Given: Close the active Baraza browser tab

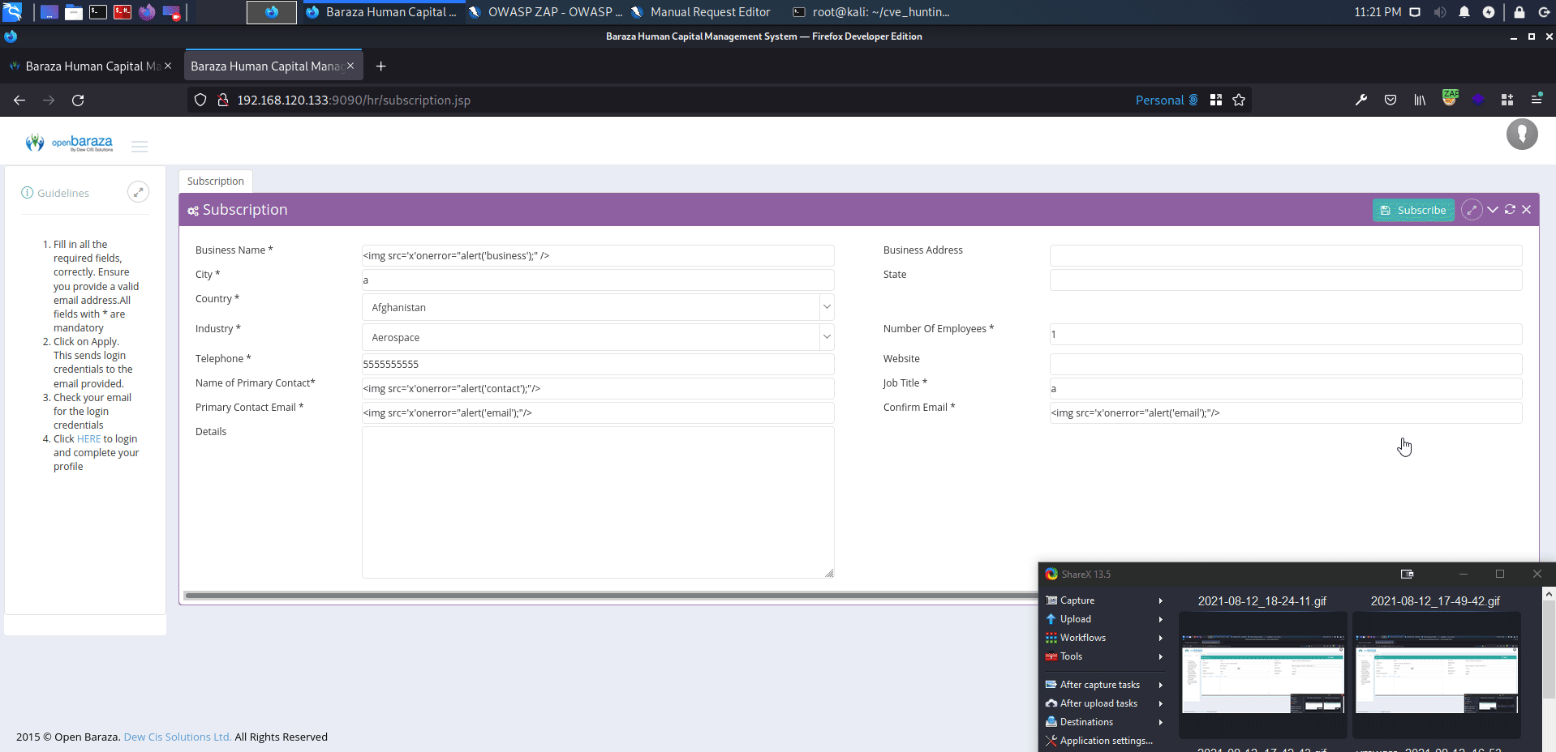Looking at the screenshot, I should coord(350,66).
